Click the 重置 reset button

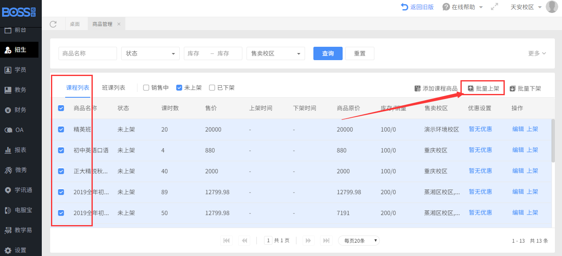pyautogui.click(x=360, y=53)
